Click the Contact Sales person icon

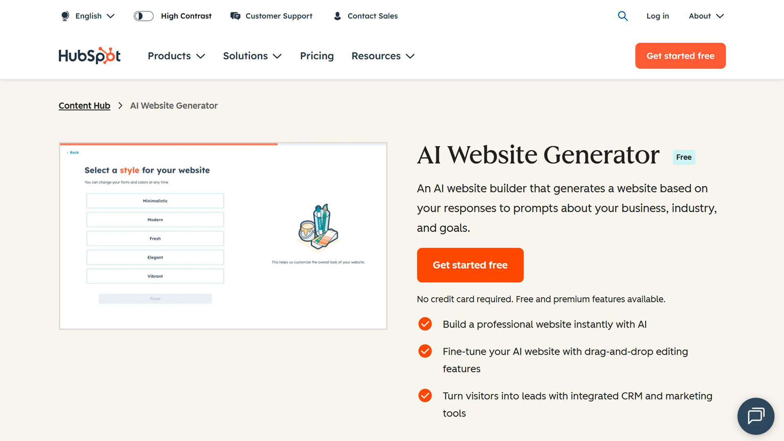click(337, 16)
